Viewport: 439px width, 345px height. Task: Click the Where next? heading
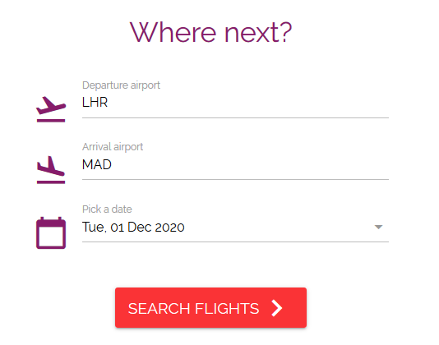[210, 33]
